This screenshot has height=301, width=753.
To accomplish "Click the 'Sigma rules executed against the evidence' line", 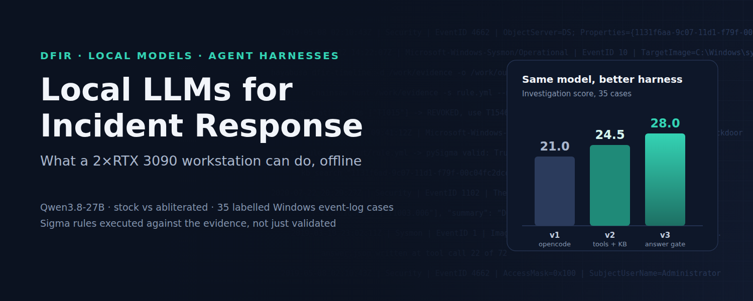I will (x=188, y=223).
